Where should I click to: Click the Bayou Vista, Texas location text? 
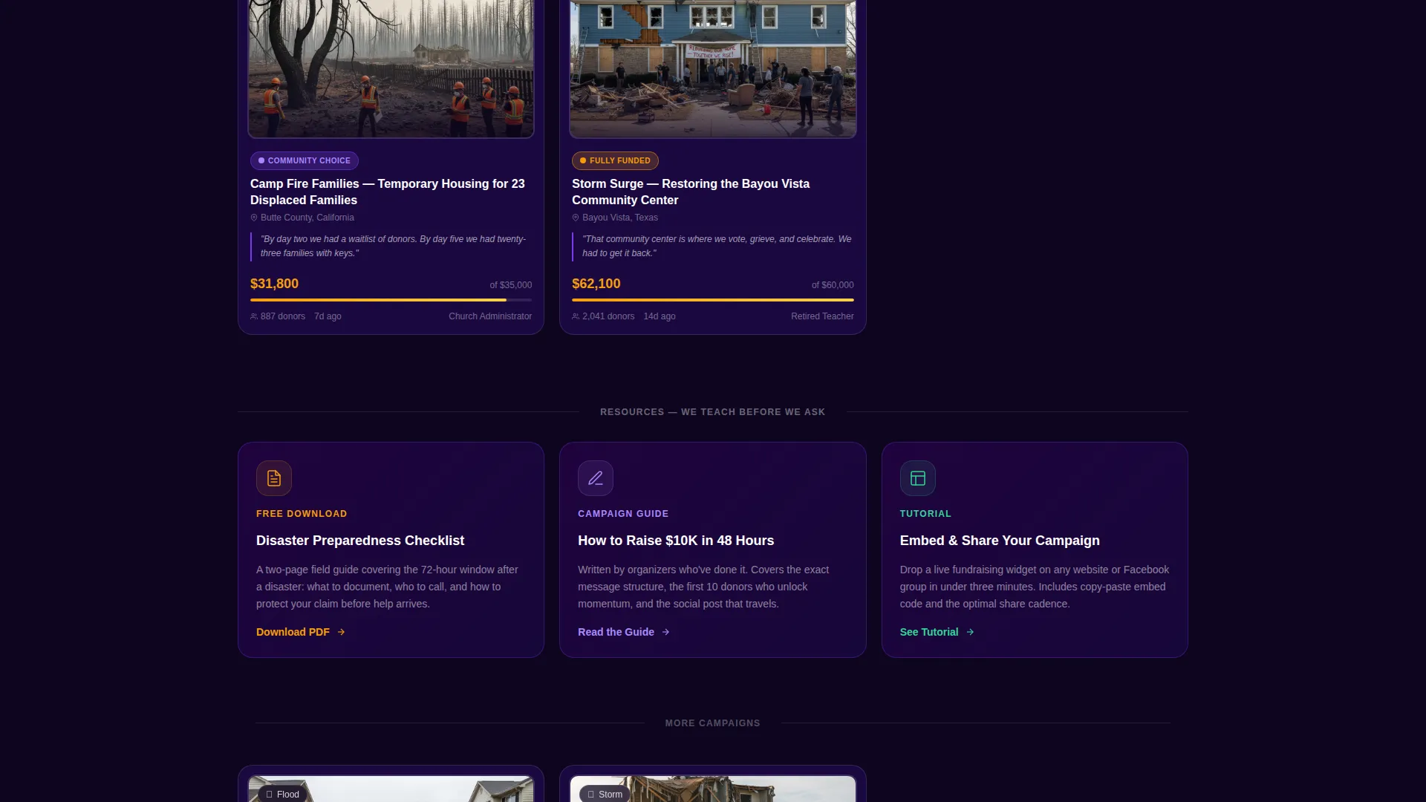pyautogui.click(x=620, y=218)
